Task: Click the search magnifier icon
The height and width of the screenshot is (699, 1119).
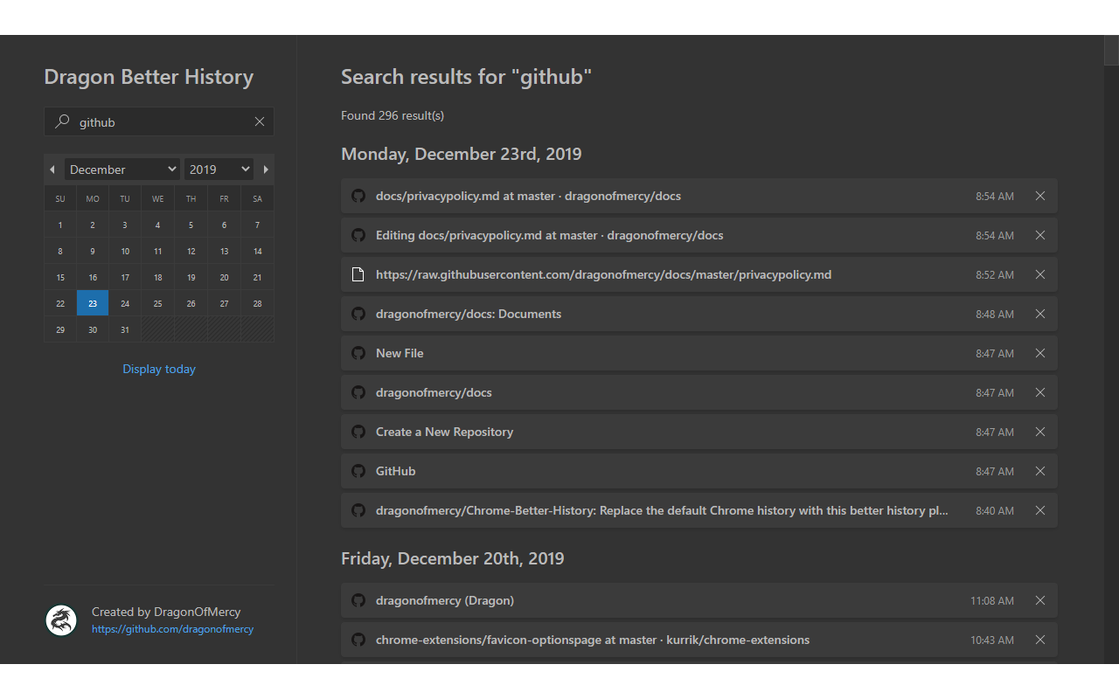Action: pos(62,122)
